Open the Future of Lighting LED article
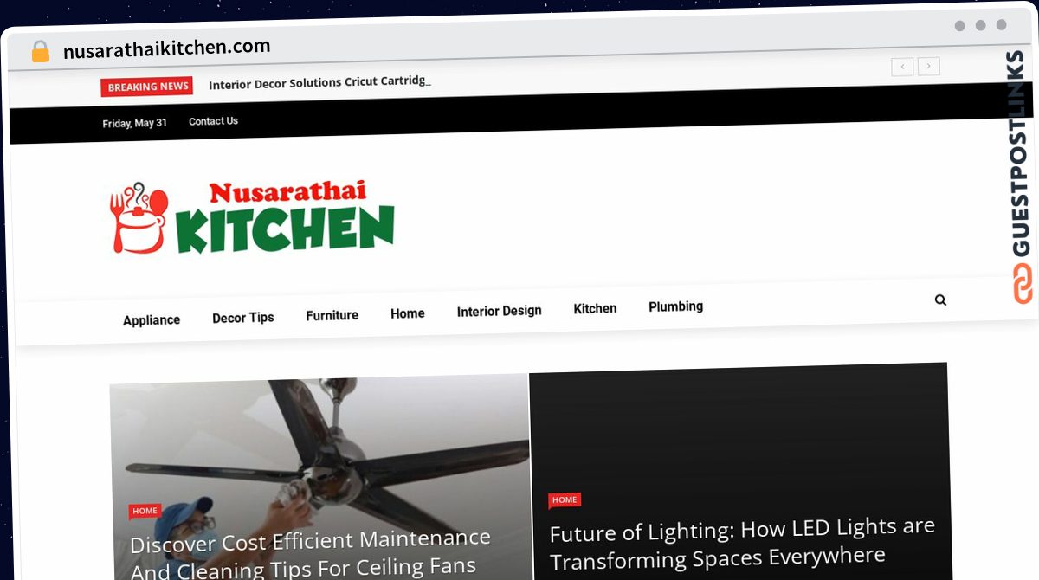 click(742, 542)
